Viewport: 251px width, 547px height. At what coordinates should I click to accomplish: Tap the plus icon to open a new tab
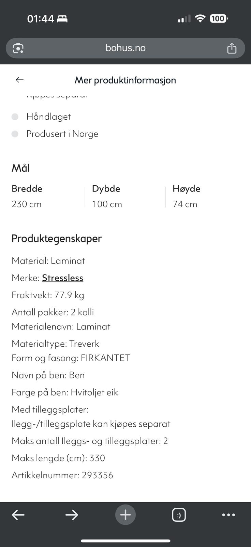pyautogui.click(x=125, y=515)
